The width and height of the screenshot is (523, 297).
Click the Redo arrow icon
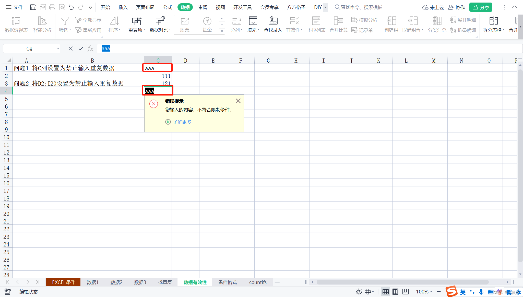point(81,7)
